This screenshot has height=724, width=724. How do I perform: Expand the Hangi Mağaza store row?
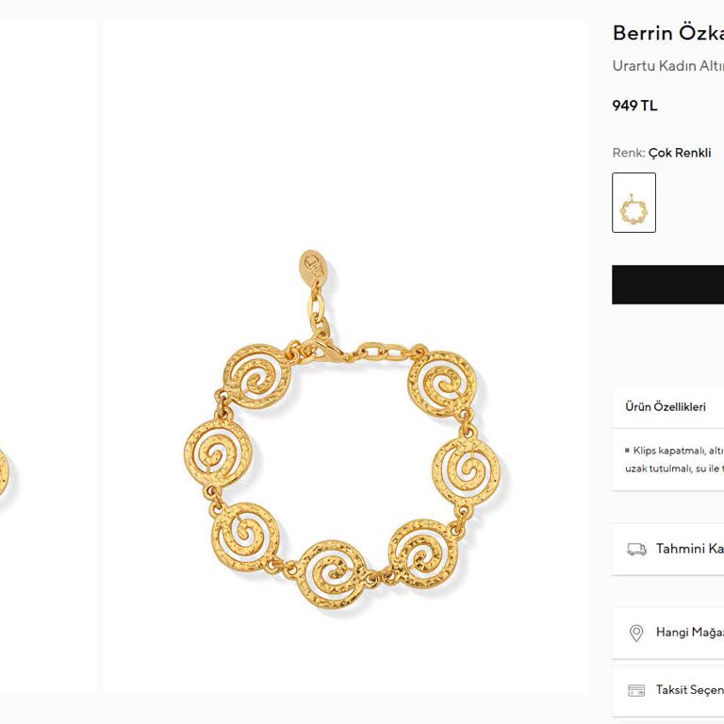pos(689,633)
